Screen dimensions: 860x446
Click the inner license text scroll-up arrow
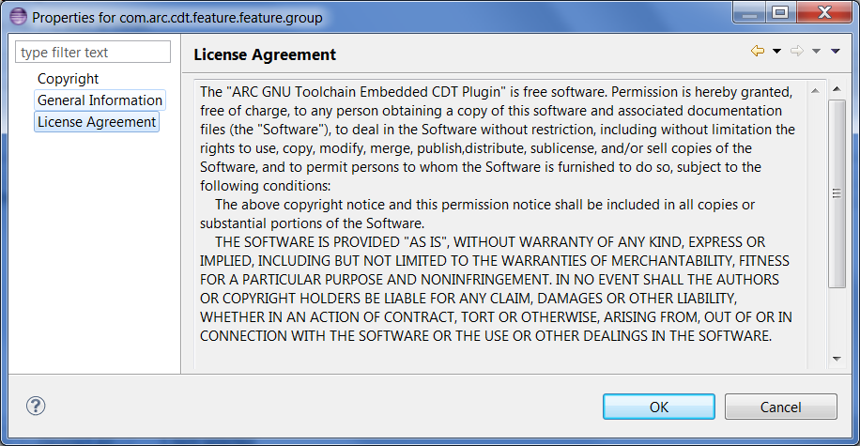click(x=815, y=91)
